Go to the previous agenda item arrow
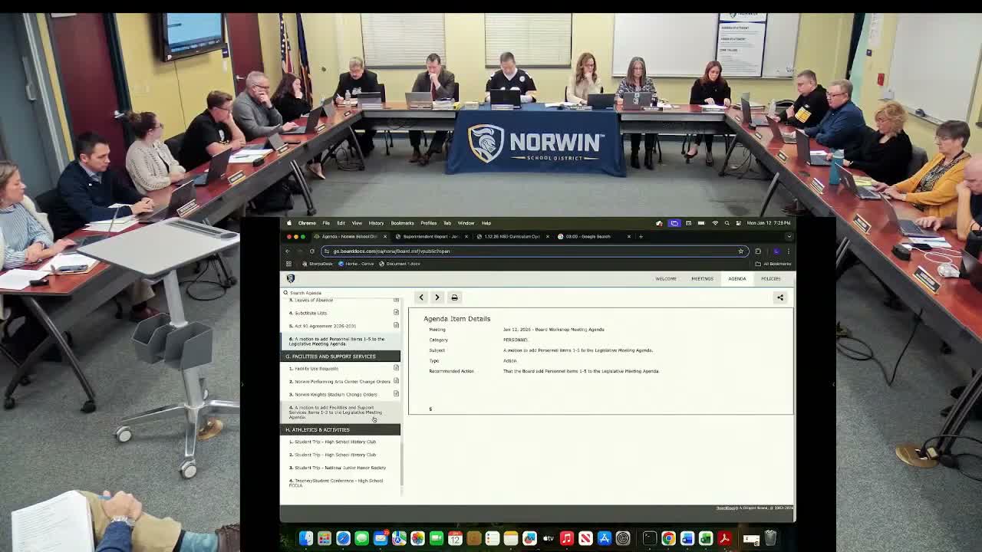982x552 pixels. [x=421, y=297]
